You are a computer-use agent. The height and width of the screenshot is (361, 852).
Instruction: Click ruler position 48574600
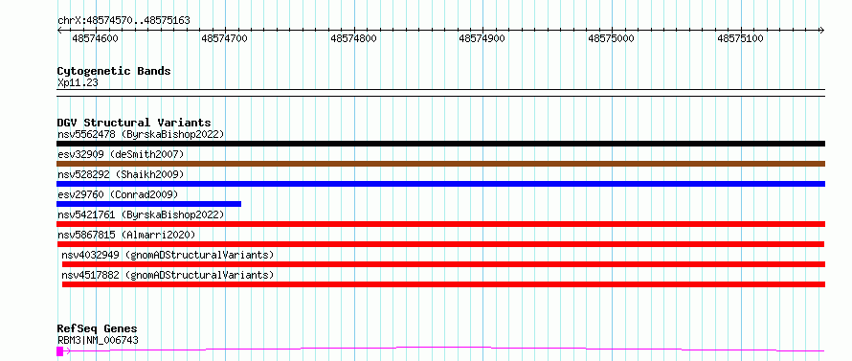pos(95,38)
